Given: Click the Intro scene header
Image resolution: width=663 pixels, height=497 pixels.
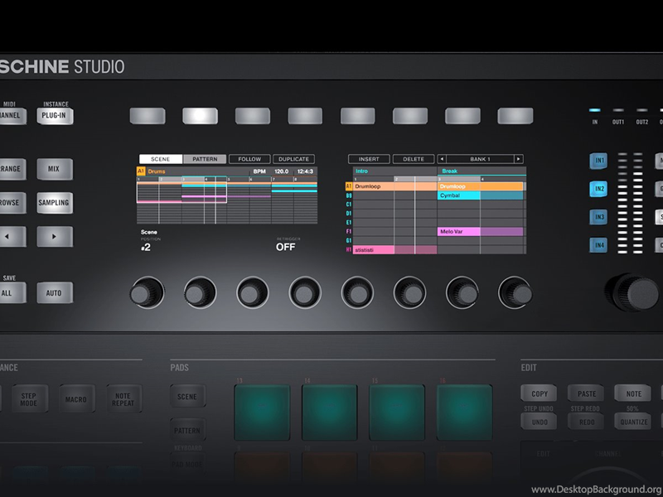Looking at the screenshot, I should [x=395, y=171].
